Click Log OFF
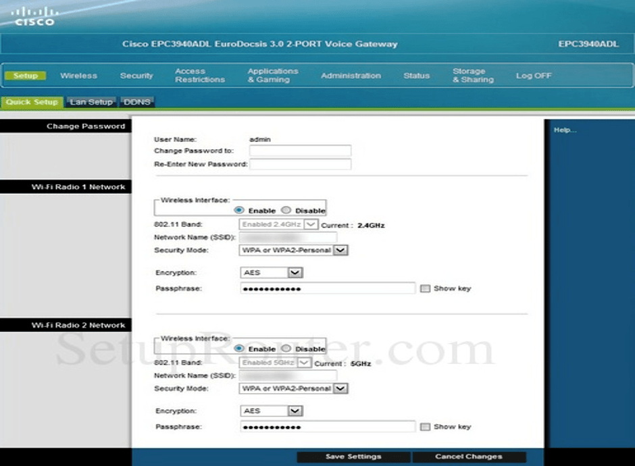This screenshot has height=466, width=635. pyautogui.click(x=534, y=76)
